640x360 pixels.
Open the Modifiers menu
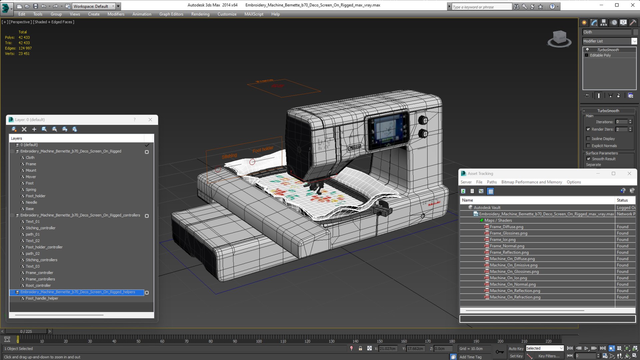[x=116, y=14]
